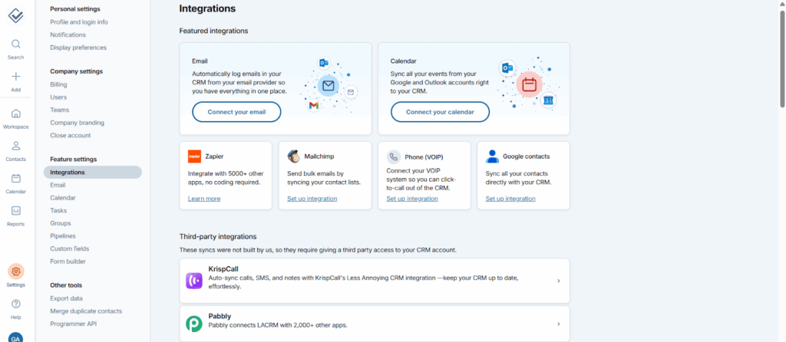786x342 pixels.
Task: Click the Search magnifier icon in sidebar
Action: coord(16,44)
